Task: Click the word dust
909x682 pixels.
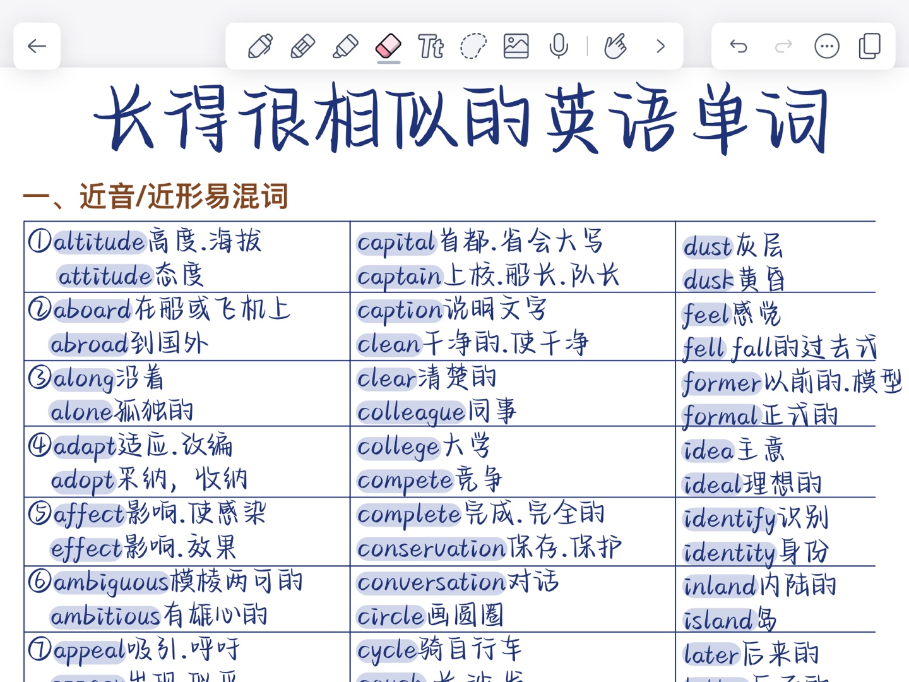Action: click(x=708, y=247)
